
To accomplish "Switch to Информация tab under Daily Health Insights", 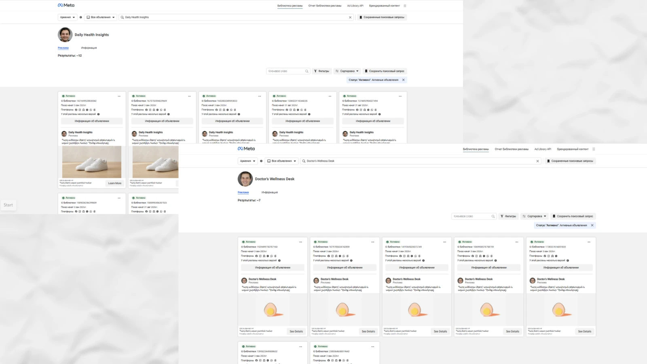I will (x=89, y=48).
